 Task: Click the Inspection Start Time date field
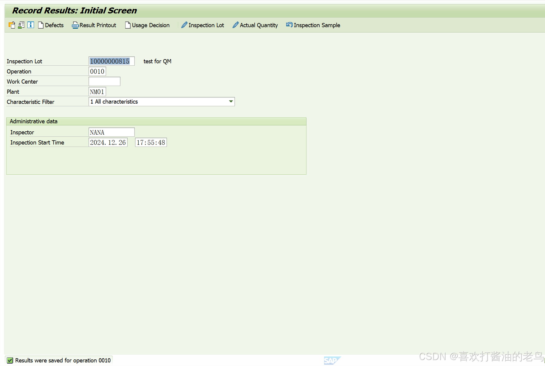[x=108, y=142]
